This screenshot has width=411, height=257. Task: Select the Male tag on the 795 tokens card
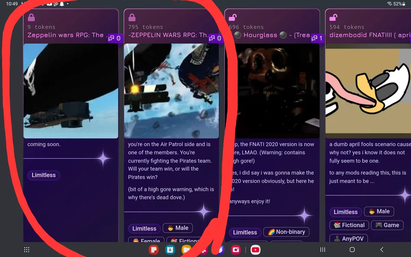tap(178, 228)
